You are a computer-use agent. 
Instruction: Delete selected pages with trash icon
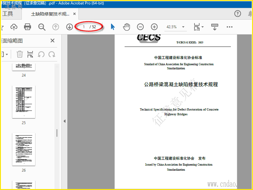click(20, 54)
